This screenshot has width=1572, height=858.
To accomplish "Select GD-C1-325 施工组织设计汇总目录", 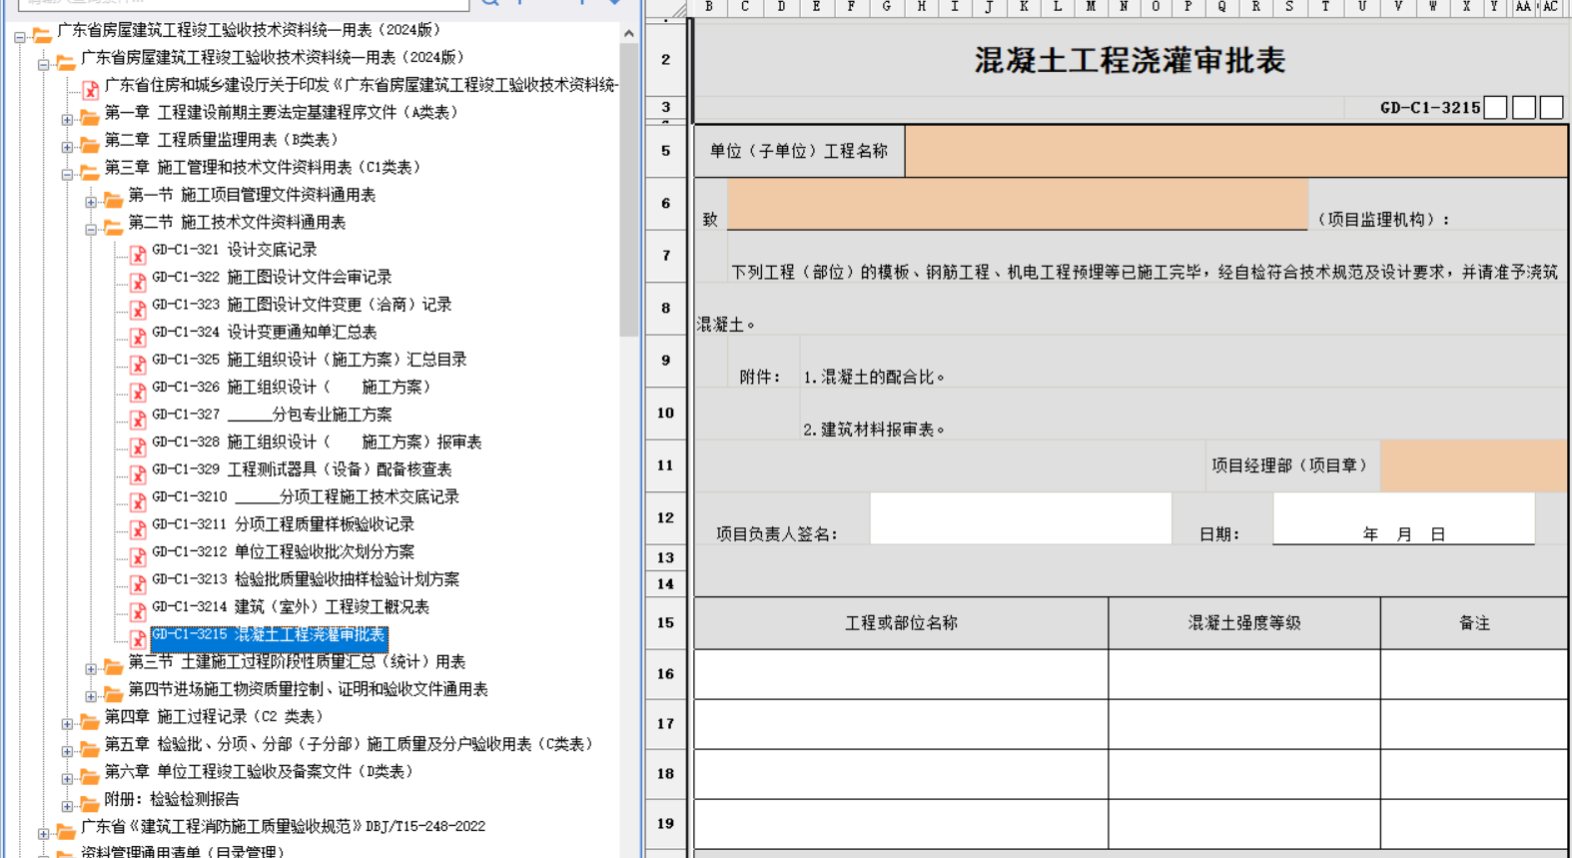I will (310, 360).
